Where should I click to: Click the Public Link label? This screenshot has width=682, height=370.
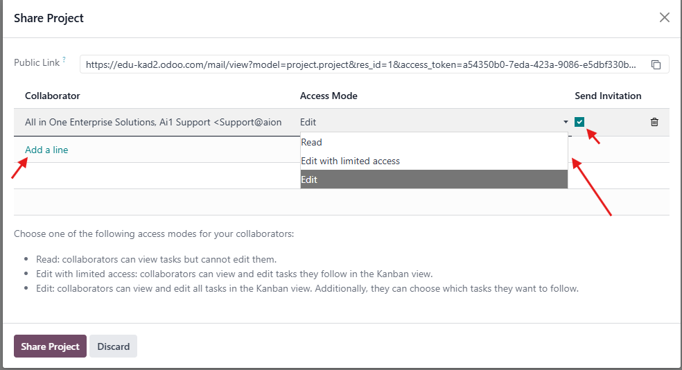[37, 62]
